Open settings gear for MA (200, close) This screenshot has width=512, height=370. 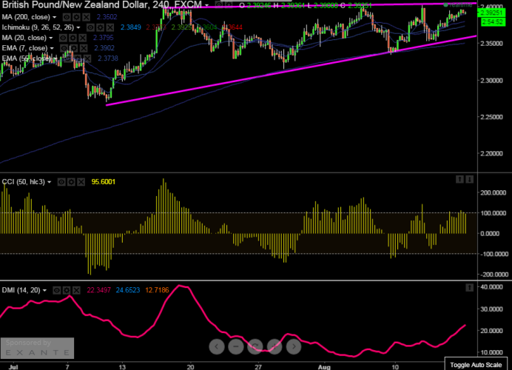pyautogui.click(x=76, y=17)
